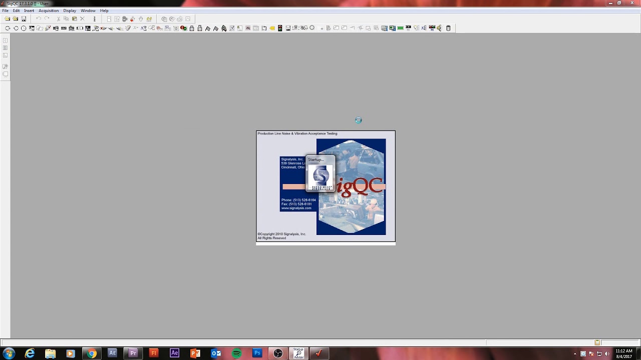This screenshot has width=641, height=360.
Task: Click the volume icon in system tray
Action: (607, 353)
